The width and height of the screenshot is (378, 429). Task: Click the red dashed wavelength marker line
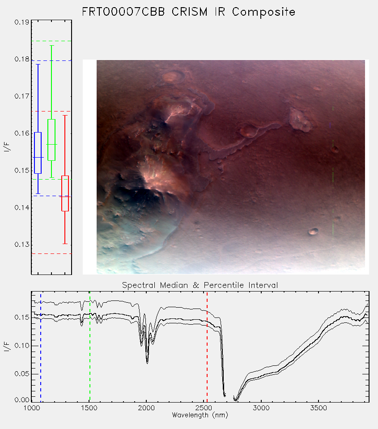coord(207,347)
